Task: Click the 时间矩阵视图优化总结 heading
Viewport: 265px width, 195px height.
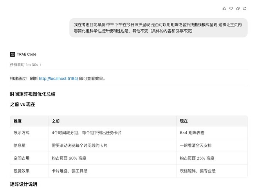Action: 32,94
